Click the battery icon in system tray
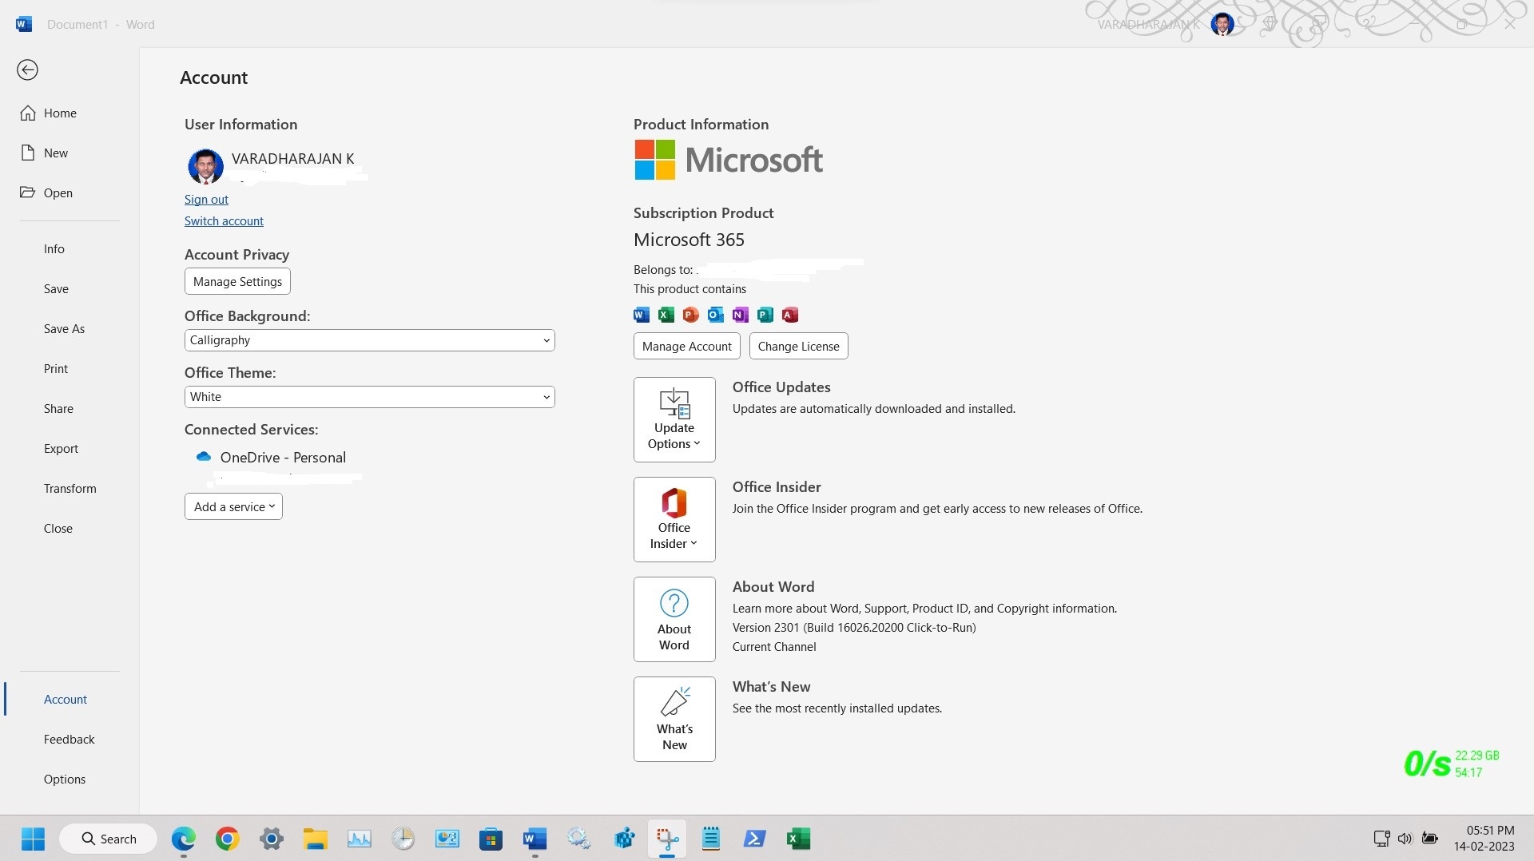1534x861 pixels. click(x=1430, y=839)
